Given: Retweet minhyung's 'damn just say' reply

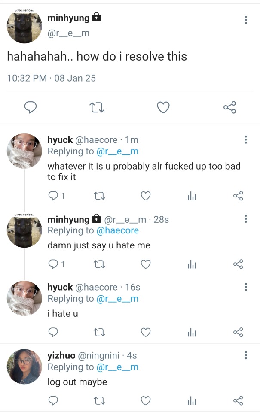Looking at the screenshot, I should click(x=99, y=264).
